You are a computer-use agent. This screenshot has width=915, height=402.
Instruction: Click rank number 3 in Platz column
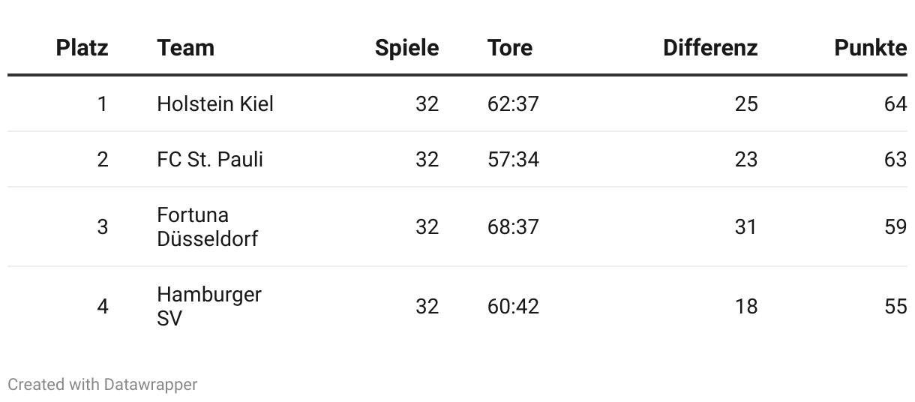pos(103,226)
